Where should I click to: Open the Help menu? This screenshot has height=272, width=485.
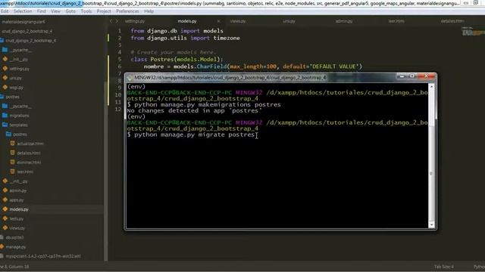pyautogui.click(x=149, y=11)
